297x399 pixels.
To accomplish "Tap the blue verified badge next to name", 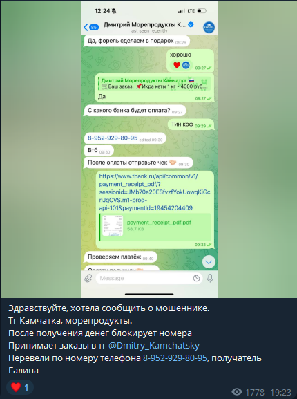I will pyautogui.click(x=191, y=24).
